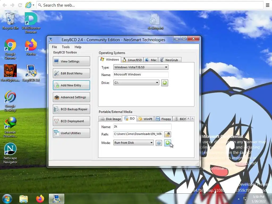Image resolution: width=272 pixels, height=204 pixels.
Task: Click the View Settings button
Action: click(x=71, y=61)
